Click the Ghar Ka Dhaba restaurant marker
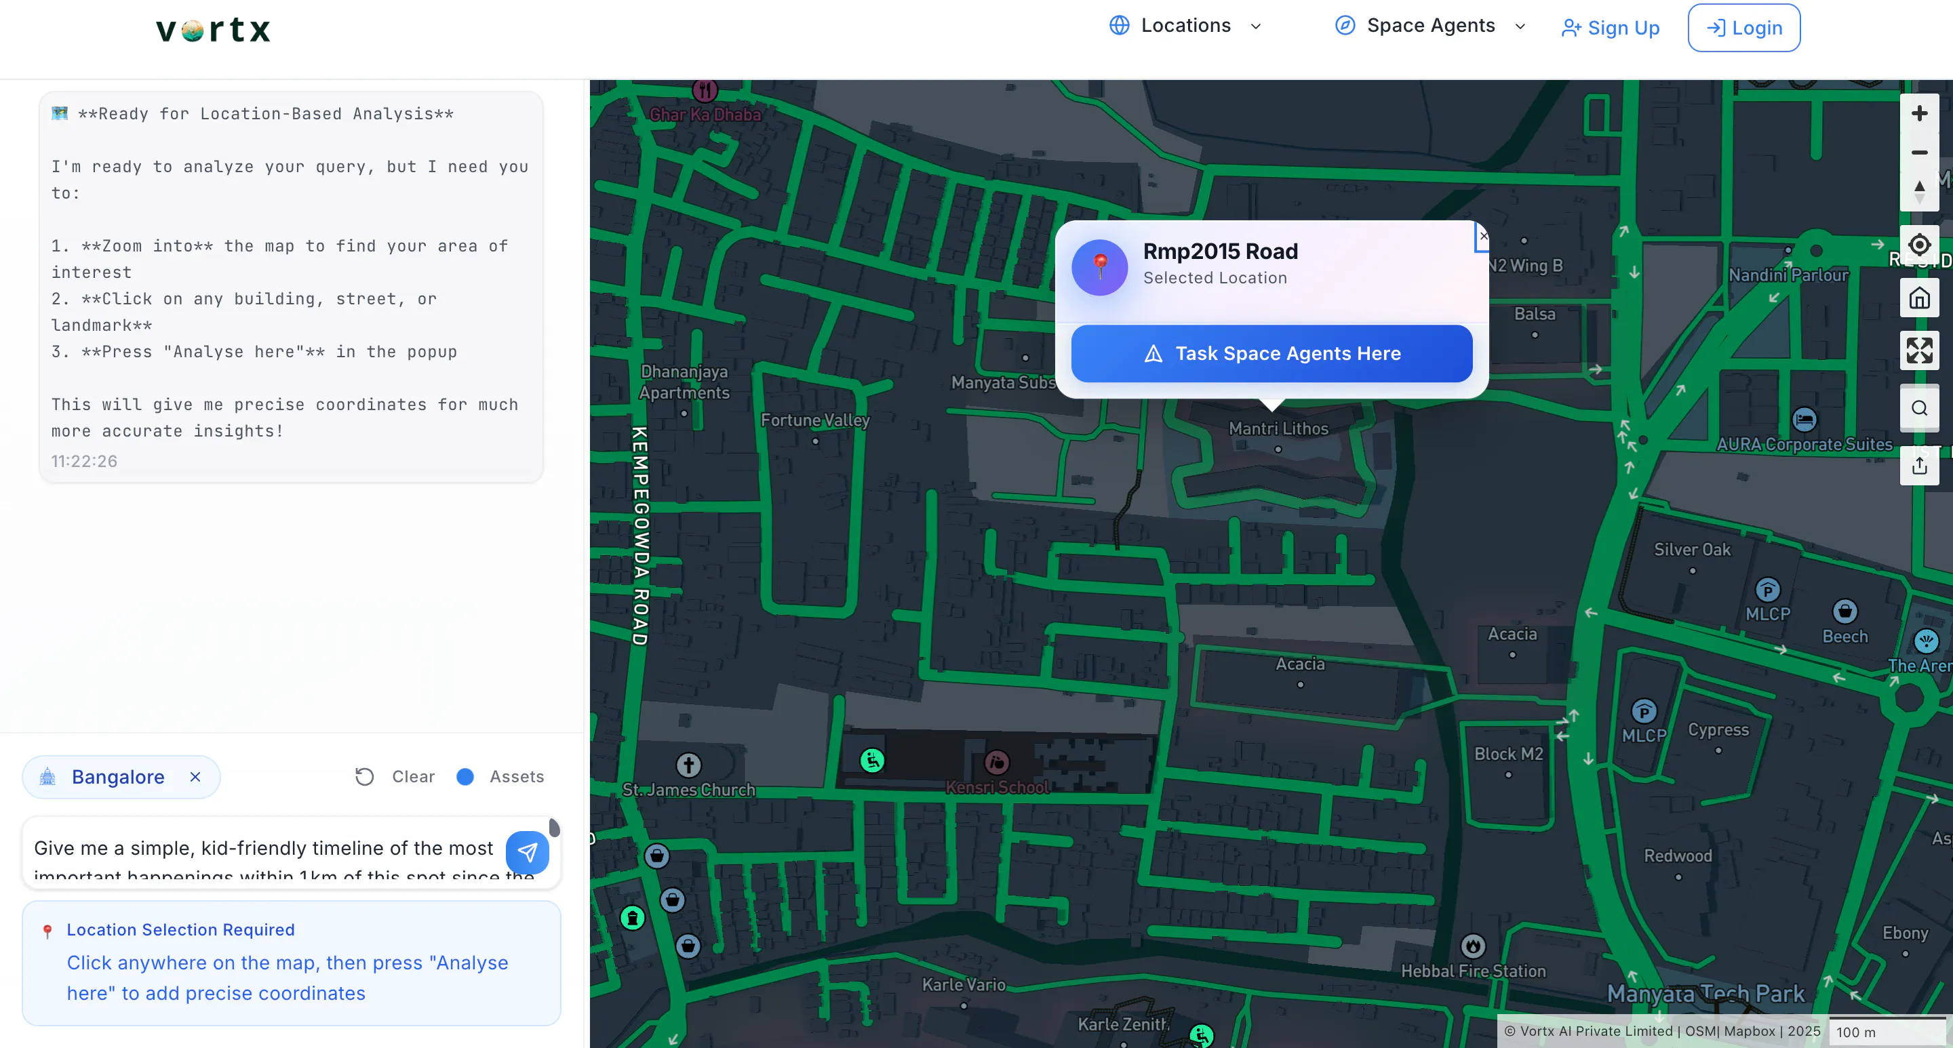 click(x=705, y=91)
